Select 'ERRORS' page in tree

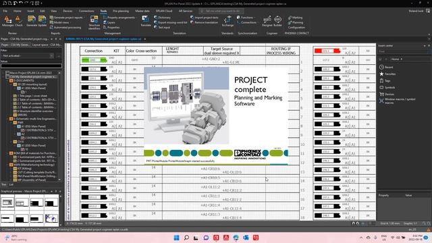coord(22,115)
